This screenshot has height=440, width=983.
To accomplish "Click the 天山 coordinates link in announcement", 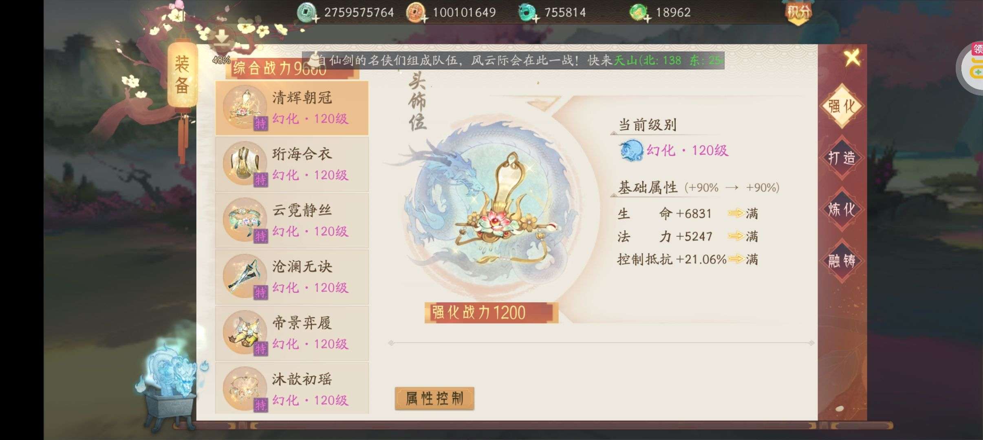I will 668,60.
